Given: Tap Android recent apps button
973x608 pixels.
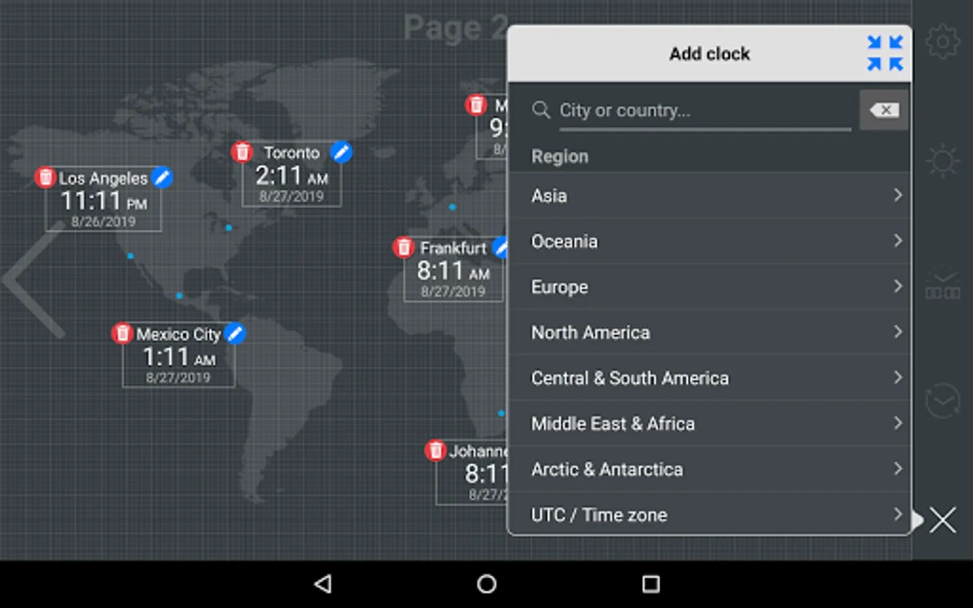Looking at the screenshot, I should coord(651,584).
